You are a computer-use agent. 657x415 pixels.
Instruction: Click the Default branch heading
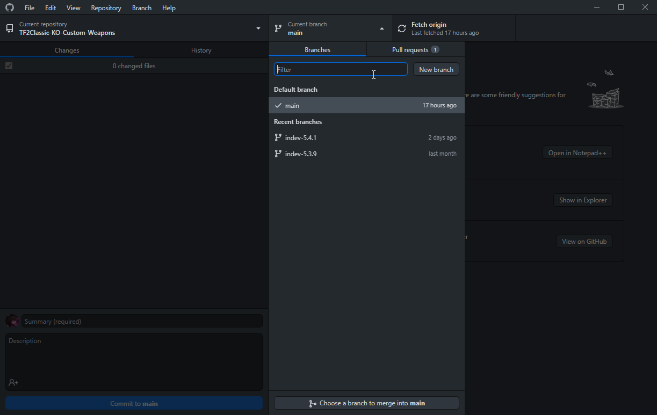coord(295,90)
